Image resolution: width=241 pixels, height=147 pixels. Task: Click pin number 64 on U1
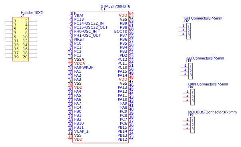pos(131,13)
